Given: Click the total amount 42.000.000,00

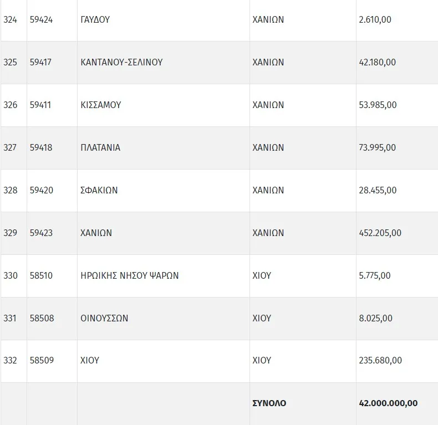Looking at the screenshot, I should click(388, 403).
